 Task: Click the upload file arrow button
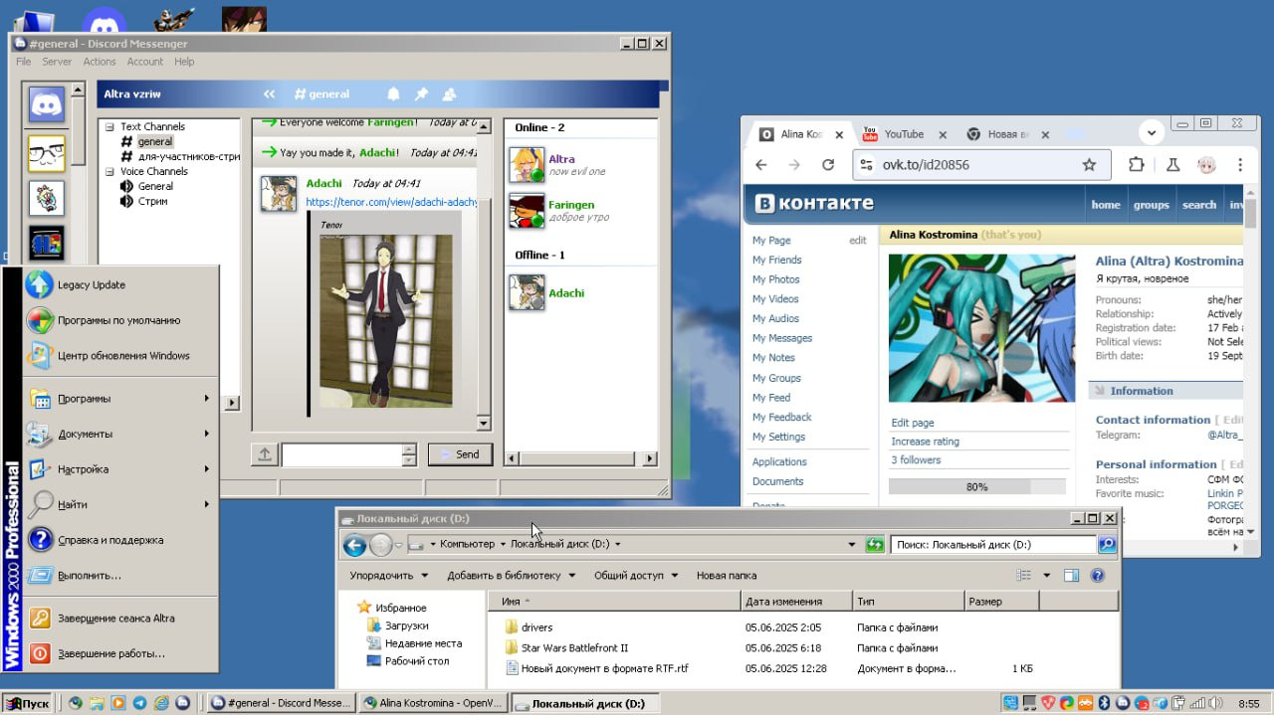click(265, 454)
